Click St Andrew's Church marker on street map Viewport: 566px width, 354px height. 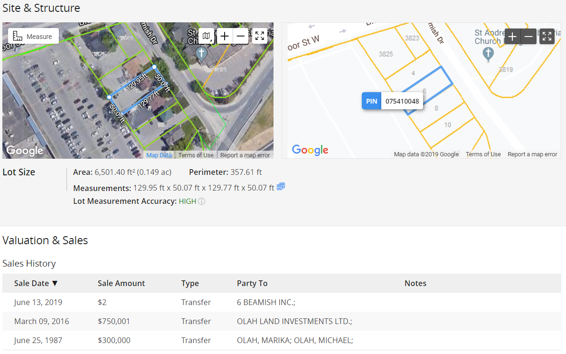point(488,54)
